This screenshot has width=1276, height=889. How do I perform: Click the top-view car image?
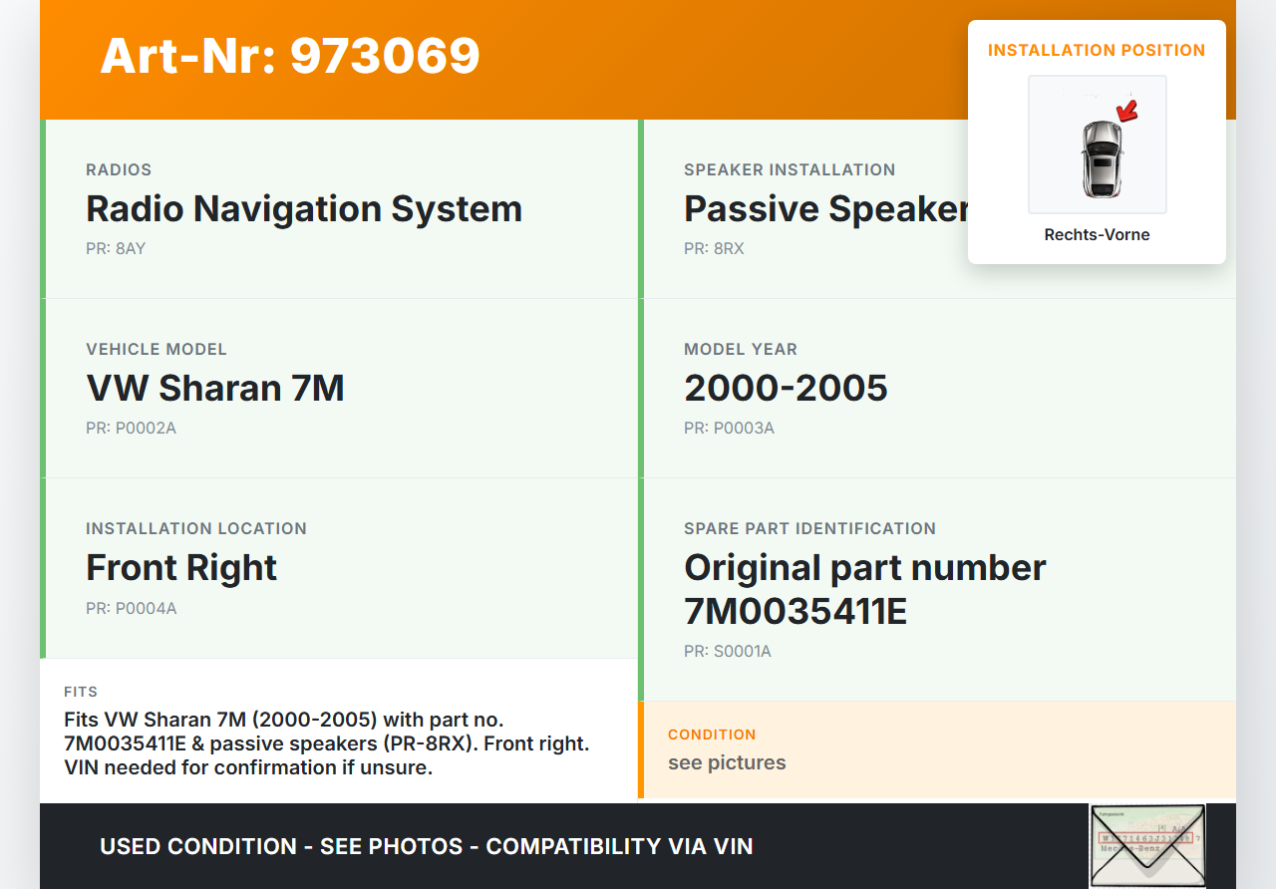(1102, 157)
